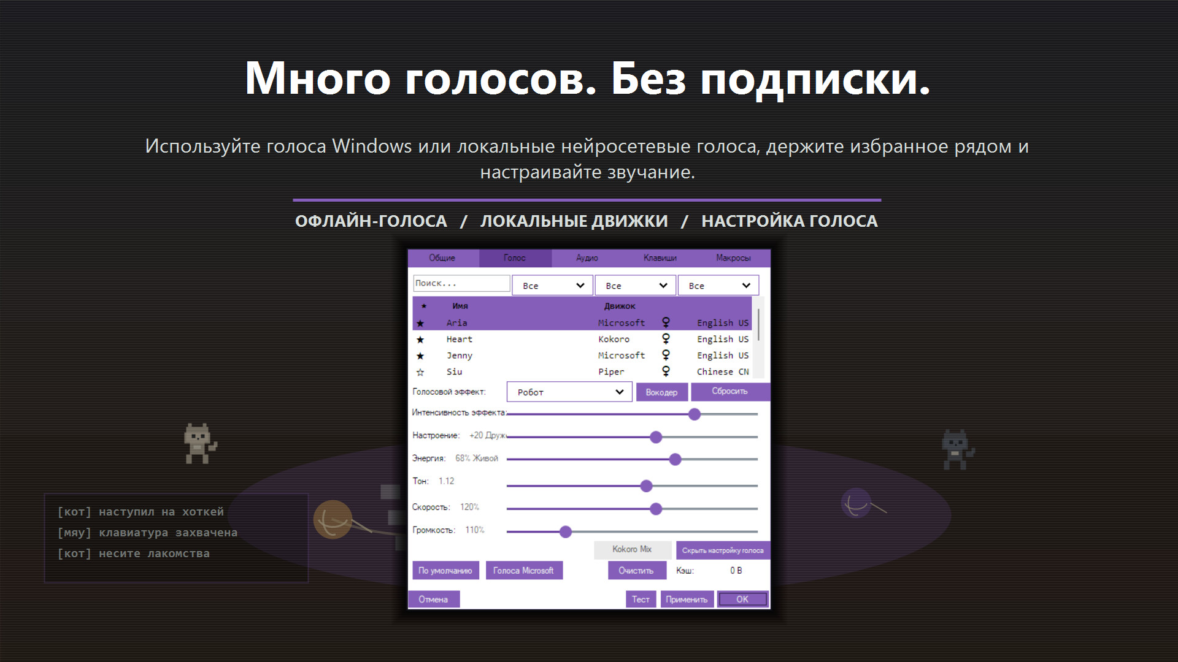
Task: Click 'Kokoro' engine cell in Heart row
Action: (x=614, y=339)
